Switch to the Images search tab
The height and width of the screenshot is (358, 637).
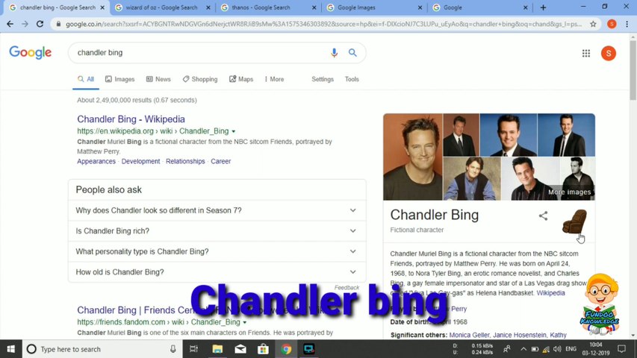coord(119,79)
